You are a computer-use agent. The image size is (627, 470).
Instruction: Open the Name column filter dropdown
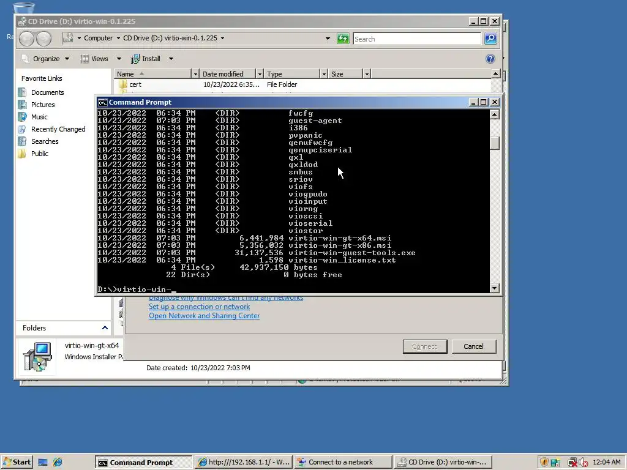coord(195,74)
